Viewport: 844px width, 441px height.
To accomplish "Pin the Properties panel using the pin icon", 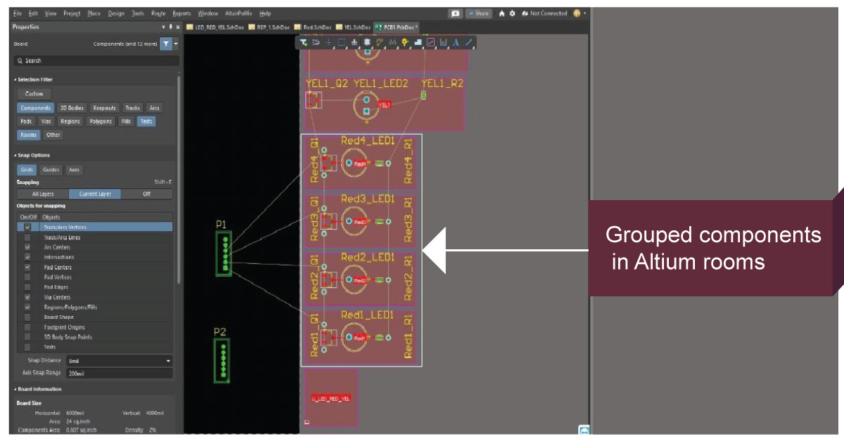I will pyautogui.click(x=171, y=28).
